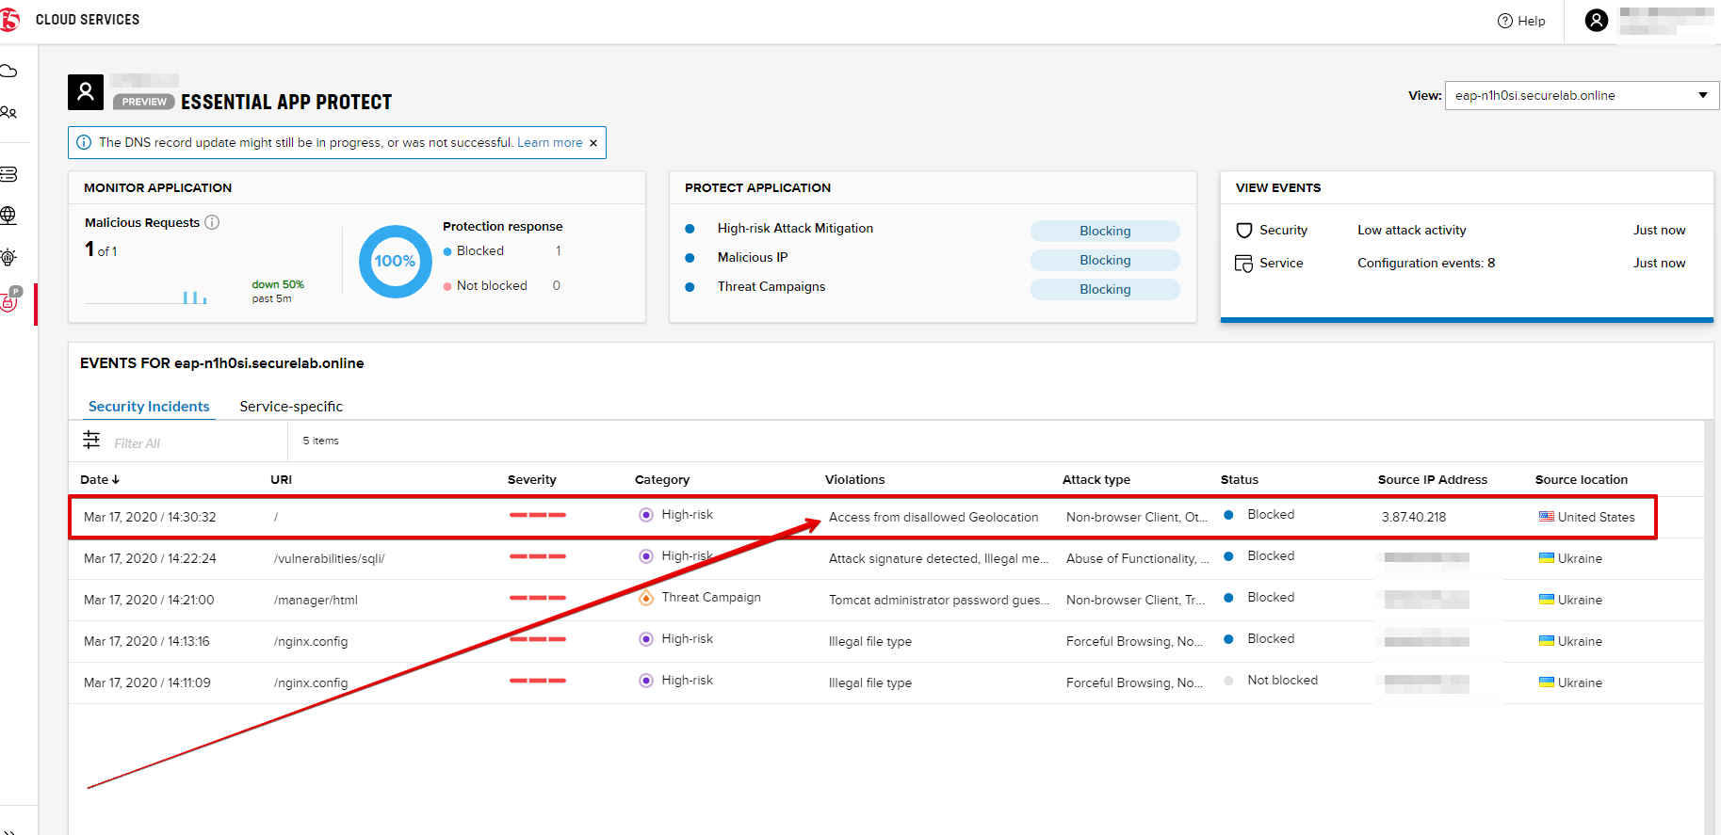This screenshot has width=1721, height=835.
Task: Click the Violations column header
Action: 855,479
